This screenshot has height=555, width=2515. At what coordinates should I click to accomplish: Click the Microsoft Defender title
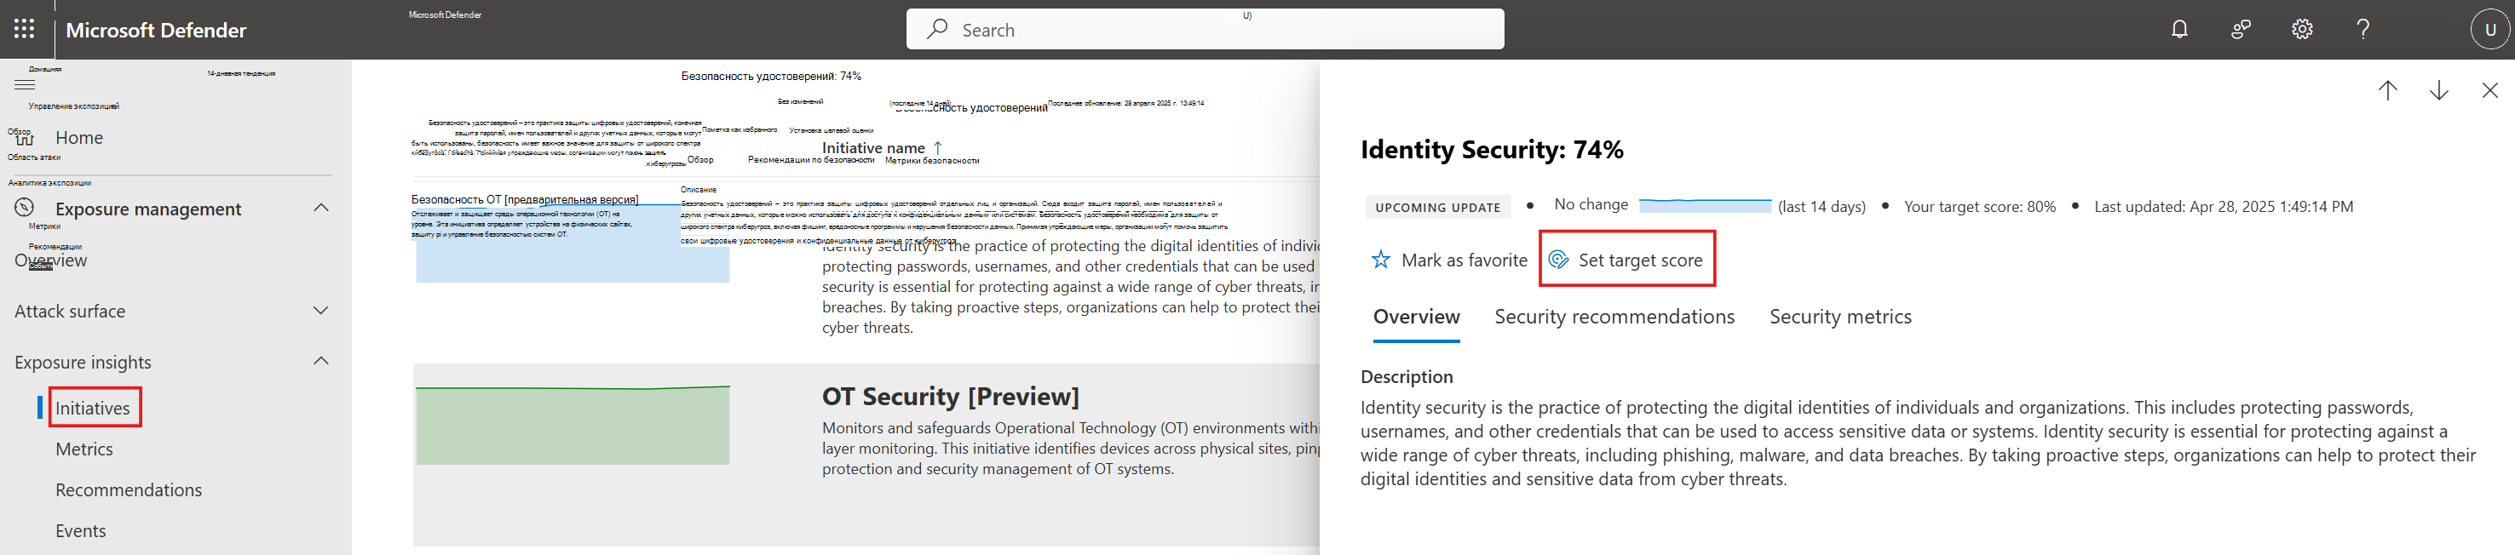click(156, 29)
